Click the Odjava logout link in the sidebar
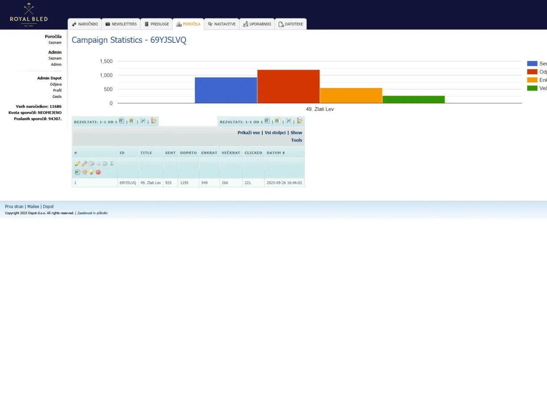Screen dimensions: 547x401 56,84
